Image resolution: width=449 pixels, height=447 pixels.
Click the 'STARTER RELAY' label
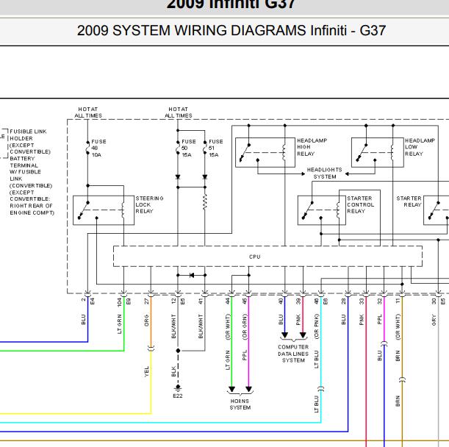409,201
